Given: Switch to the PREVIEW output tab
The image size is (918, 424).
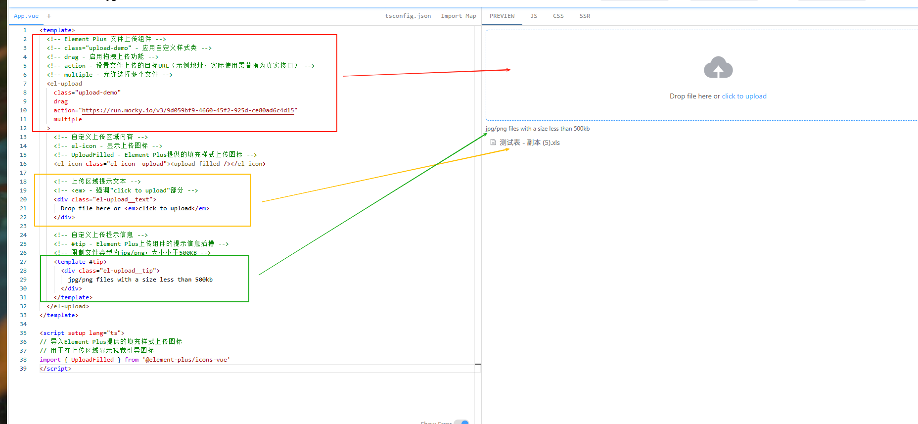Looking at the screenshot, I should (x=502, y=16).
